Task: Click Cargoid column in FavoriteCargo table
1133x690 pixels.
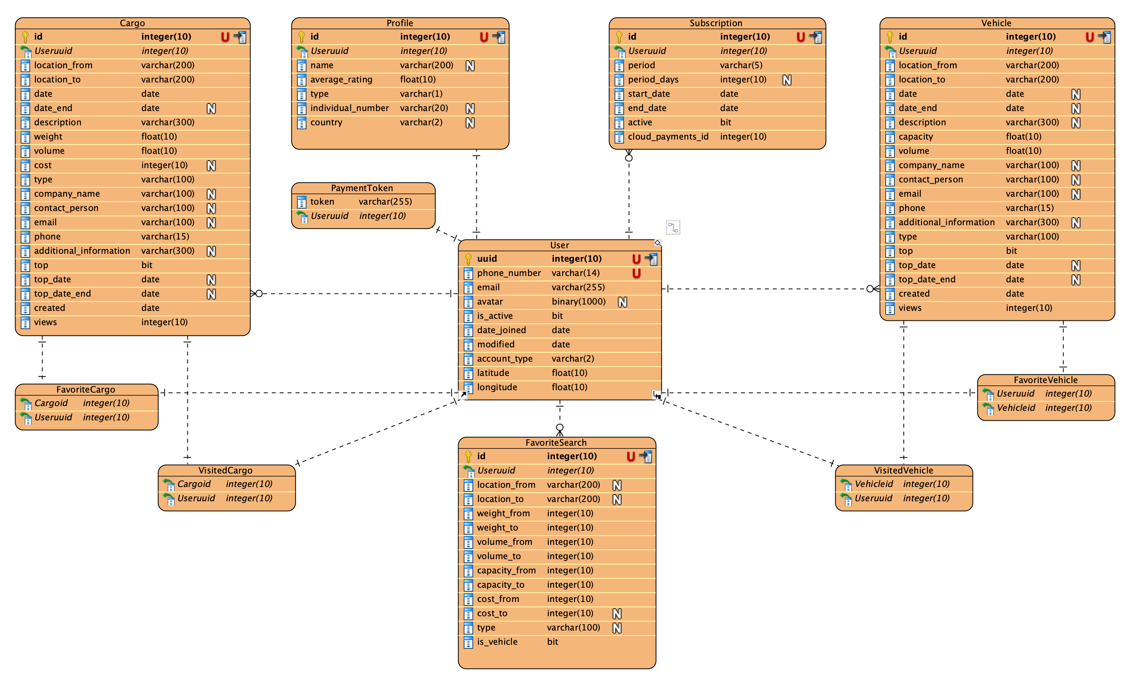Action: tap(50, 403)
